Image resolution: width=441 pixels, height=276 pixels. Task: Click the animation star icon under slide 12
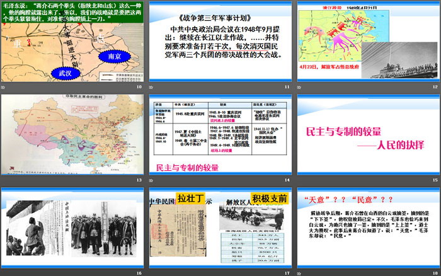(x=299, y=87)
